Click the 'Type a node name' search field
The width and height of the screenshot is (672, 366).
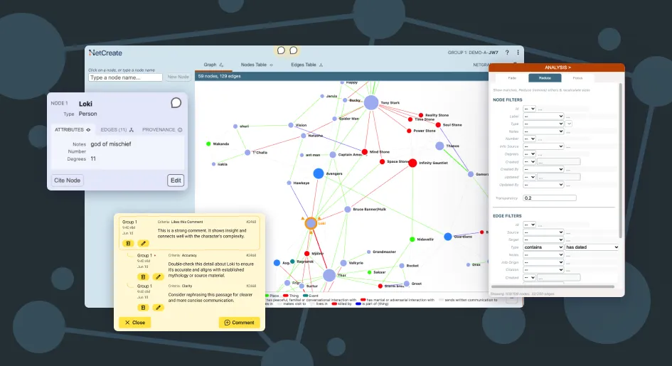[125, 77]
